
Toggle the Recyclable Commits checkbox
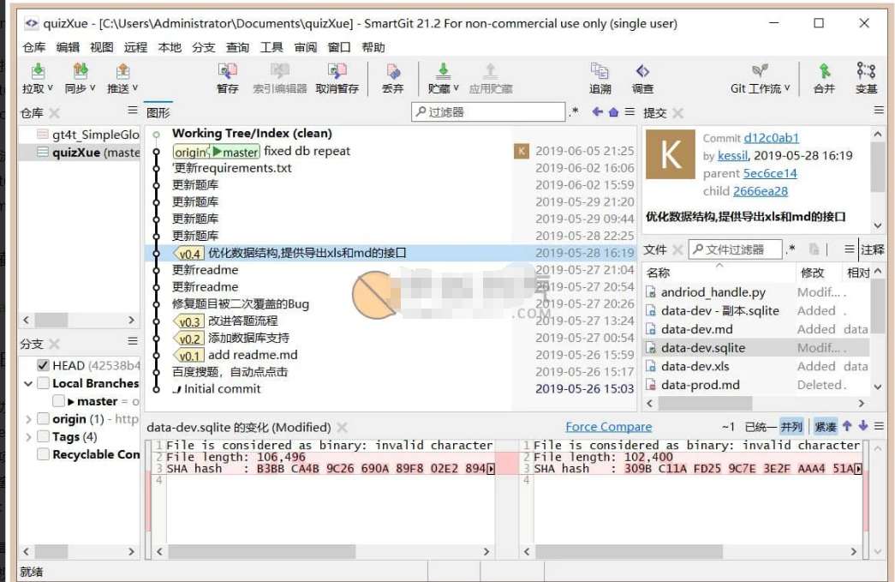click(43, 454)
